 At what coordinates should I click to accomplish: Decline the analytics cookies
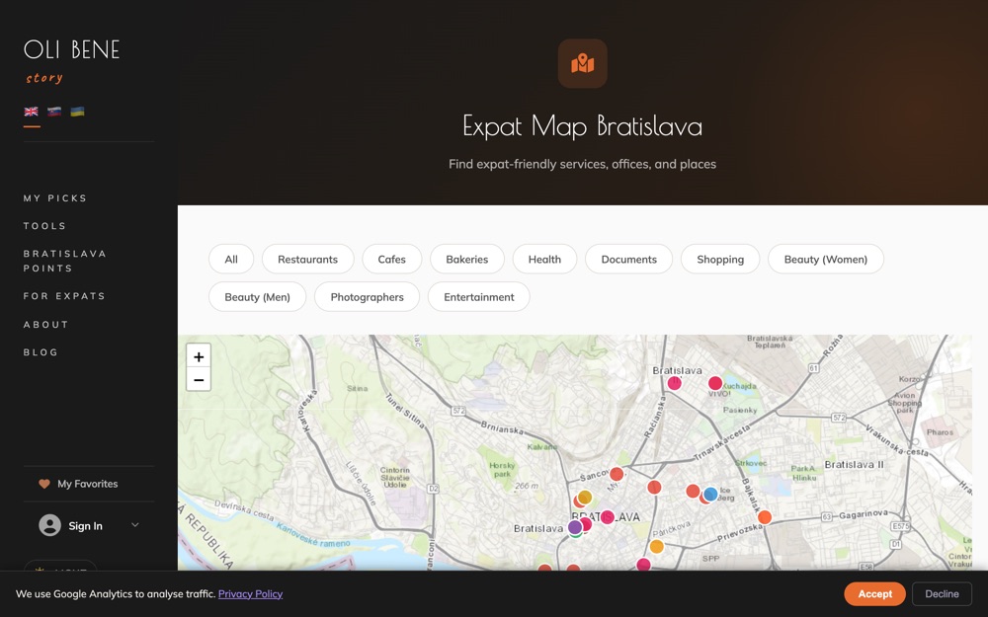(x=942, y=593)
